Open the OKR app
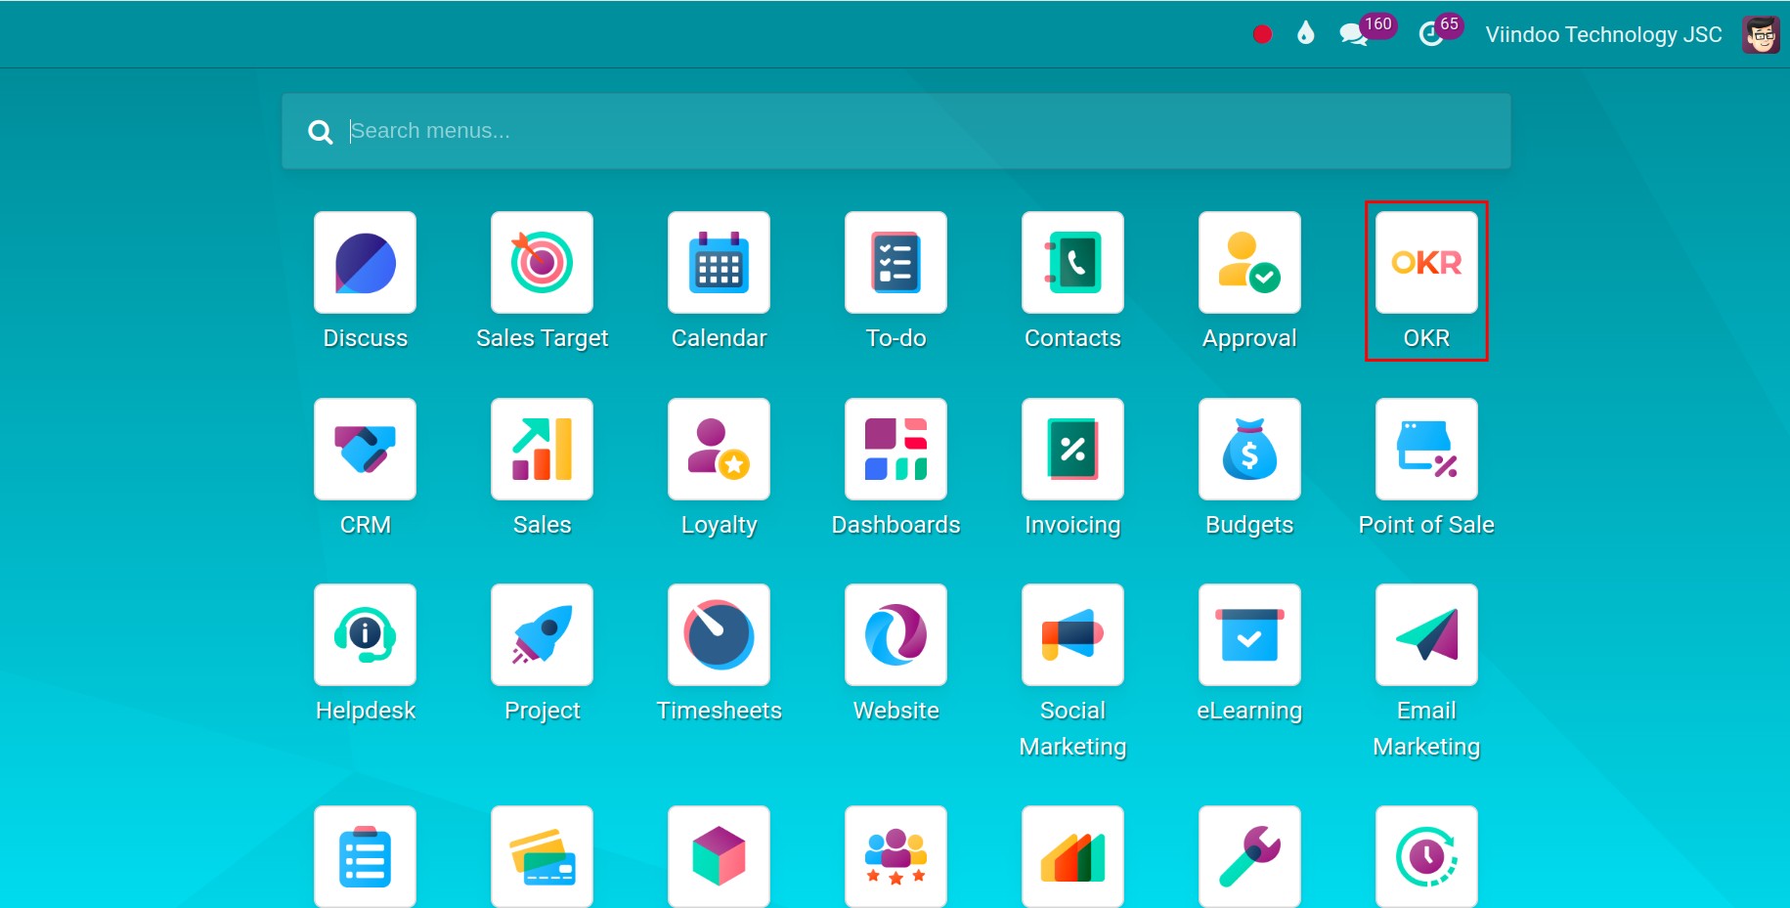This screenshot has height=908, width=1790. pos(1426,263)
